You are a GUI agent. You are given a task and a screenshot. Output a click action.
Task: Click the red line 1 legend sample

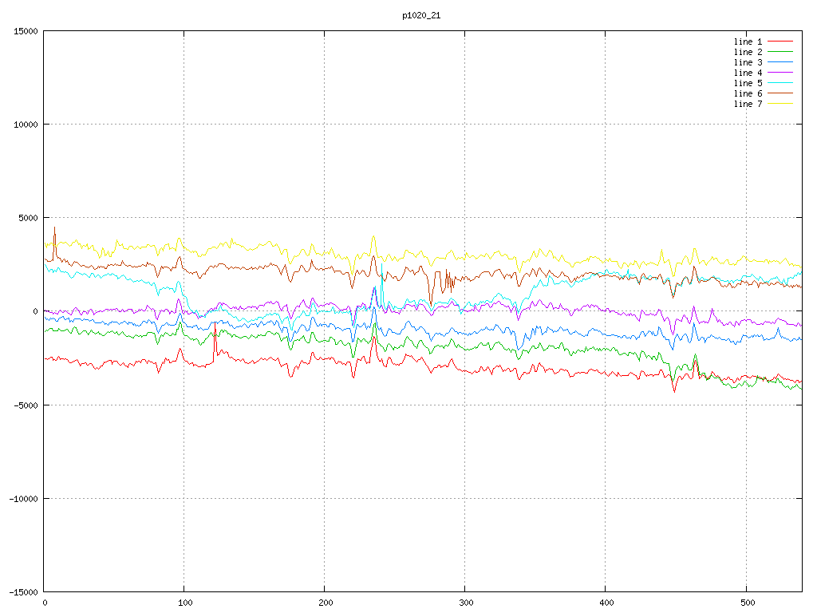pyautogui.click(x=780, y=42)
